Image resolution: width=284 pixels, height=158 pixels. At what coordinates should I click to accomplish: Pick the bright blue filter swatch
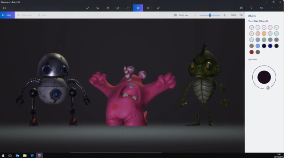point(258,46)
